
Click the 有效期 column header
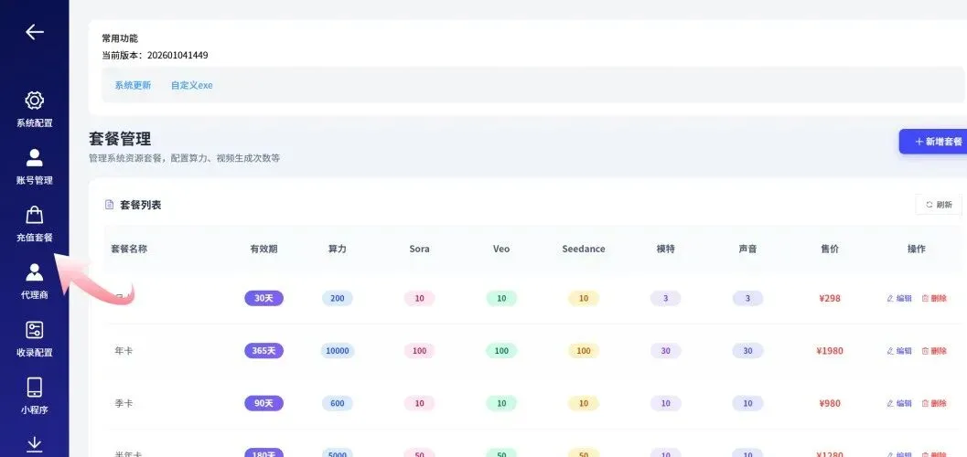click(263, 249)
